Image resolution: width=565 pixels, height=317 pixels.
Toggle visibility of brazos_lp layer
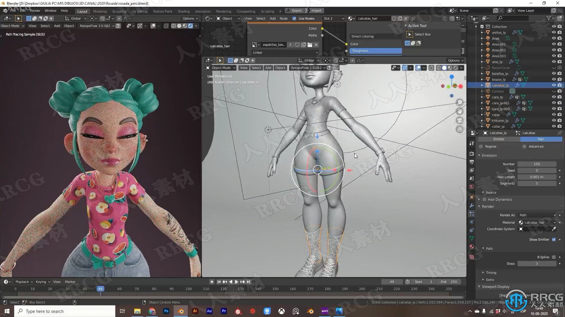[x=554, y=79]
